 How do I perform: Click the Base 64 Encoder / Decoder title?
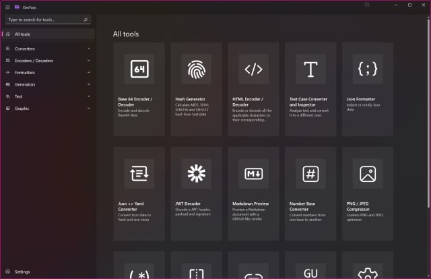coord(135,102)
